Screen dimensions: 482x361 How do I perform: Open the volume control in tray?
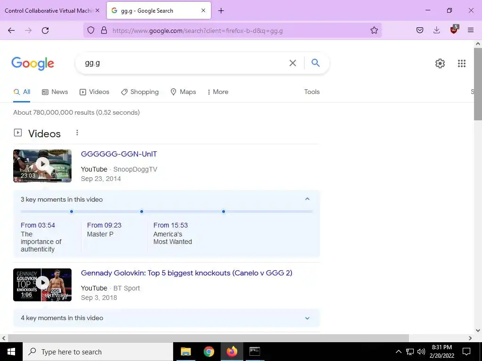421,352
